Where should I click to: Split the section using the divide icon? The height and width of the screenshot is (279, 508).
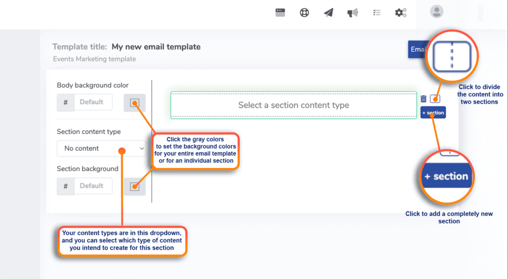coord(435,99)
